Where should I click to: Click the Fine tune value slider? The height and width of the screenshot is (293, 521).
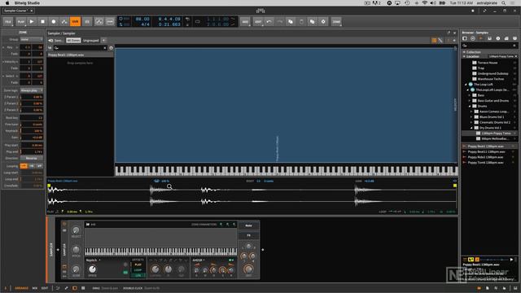32,125
